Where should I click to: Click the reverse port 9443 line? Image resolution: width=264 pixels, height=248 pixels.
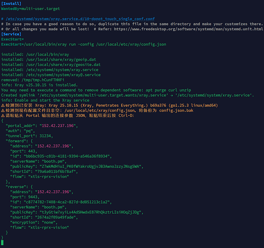25,197
